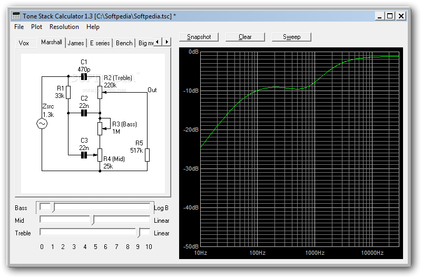Click the 1000Hz axis label on plot
The width and height of the screenshot is (422, 278).
[x=315, y=253]
